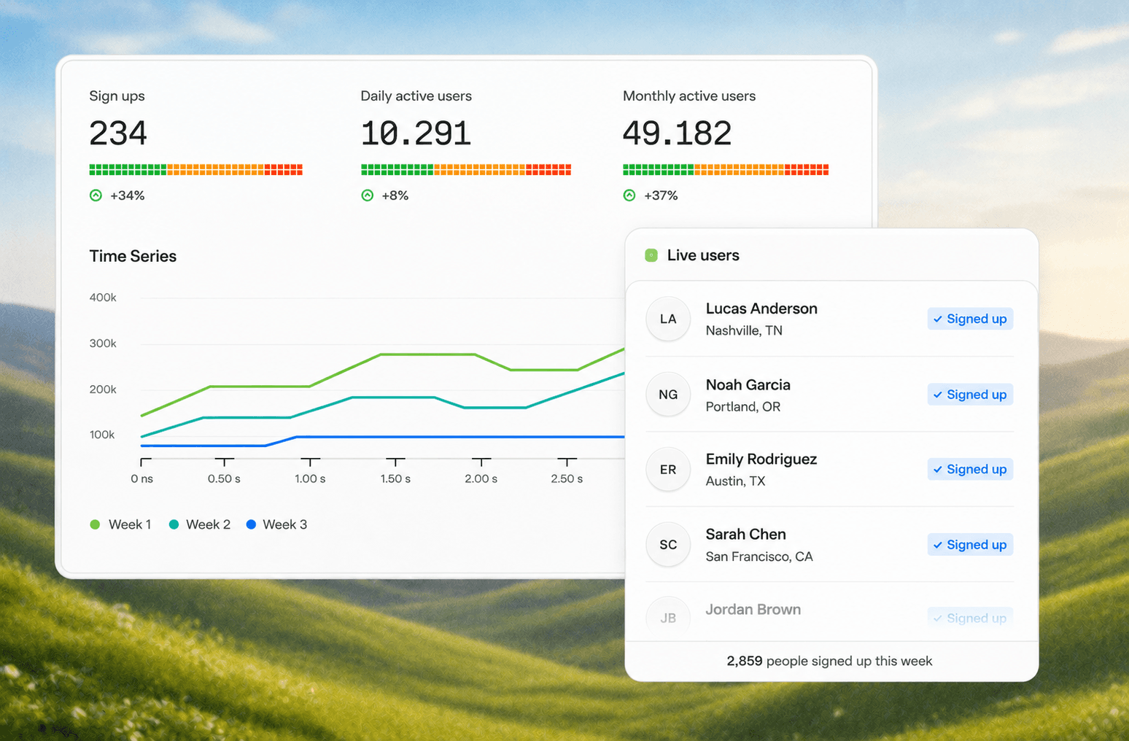
Task: Toggle the Week 3 legend series
Action: [276, 524]
